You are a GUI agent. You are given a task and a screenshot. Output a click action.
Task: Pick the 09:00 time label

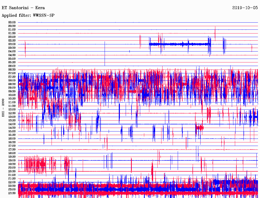[12, 88]
